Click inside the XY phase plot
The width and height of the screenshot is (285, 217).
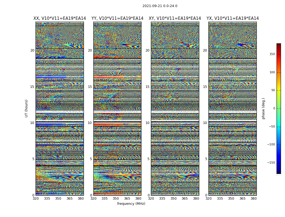click(x=175, y=108)
